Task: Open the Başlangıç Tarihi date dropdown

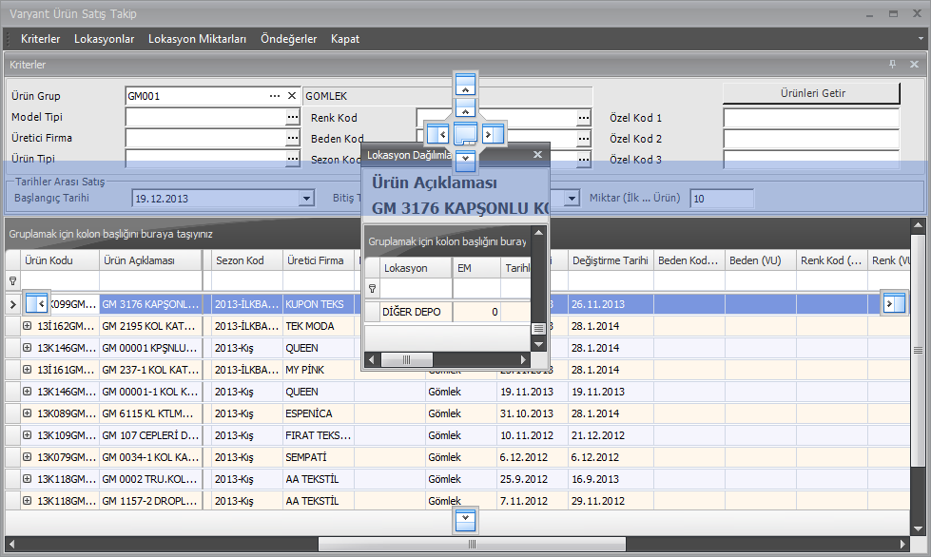Action: pos(306,199)
